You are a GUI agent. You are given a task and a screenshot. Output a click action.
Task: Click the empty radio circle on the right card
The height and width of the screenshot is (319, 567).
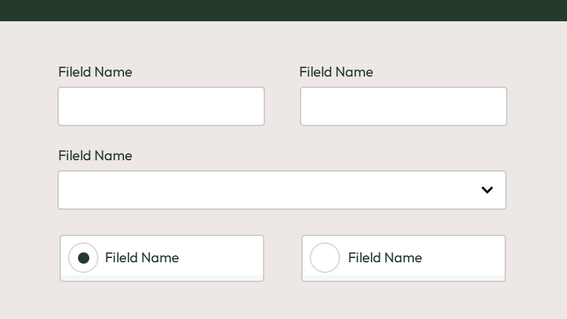[x=325, y=257]
